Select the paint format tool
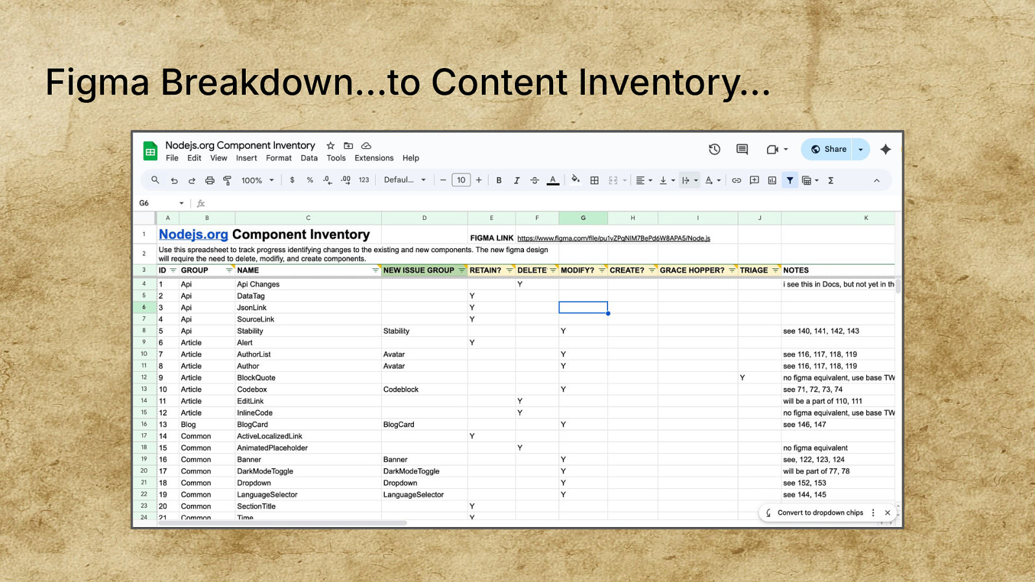 [x=227, y=180]
